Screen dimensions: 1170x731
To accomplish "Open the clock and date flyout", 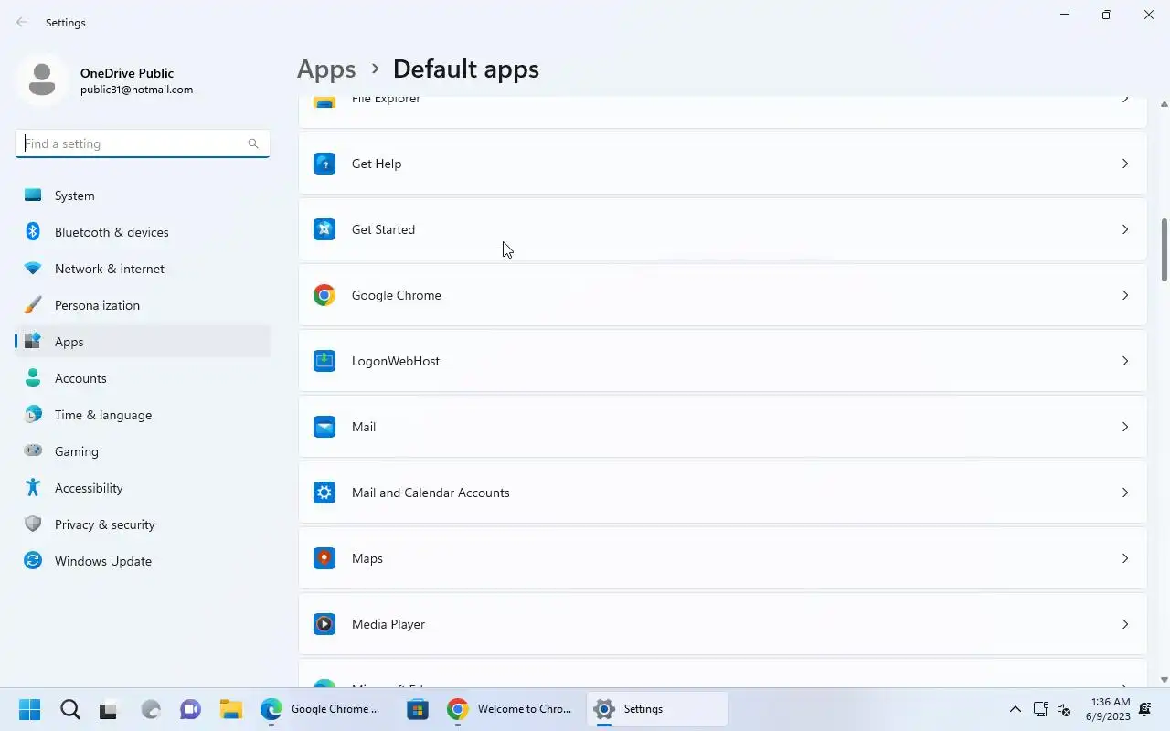I will pos(1108,709).
